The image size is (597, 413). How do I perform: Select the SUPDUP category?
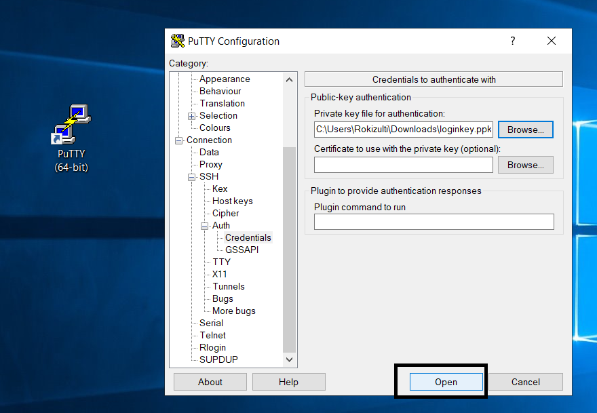(x=218, y=359)
